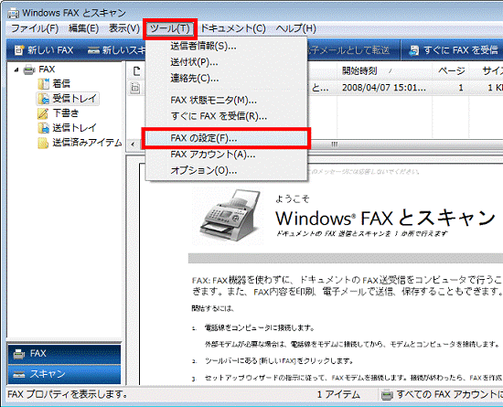This screenshot has height=407, width=503.
Task: Switch to the FAX view button
Action: [64, 354]
